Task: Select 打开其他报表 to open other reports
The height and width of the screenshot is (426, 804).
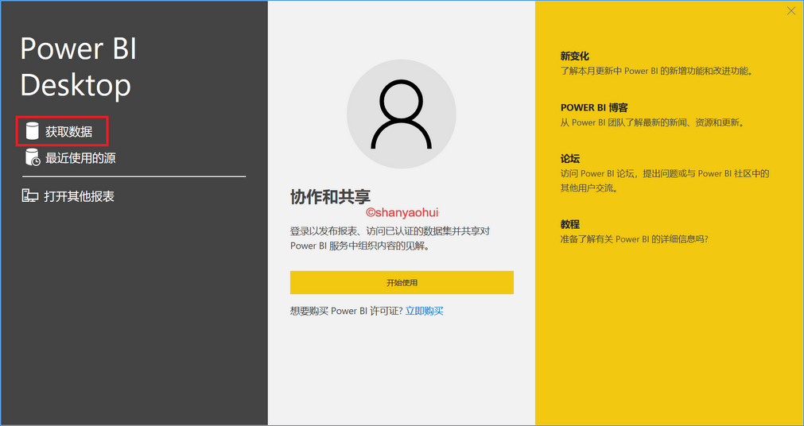Action: [79, 196]
